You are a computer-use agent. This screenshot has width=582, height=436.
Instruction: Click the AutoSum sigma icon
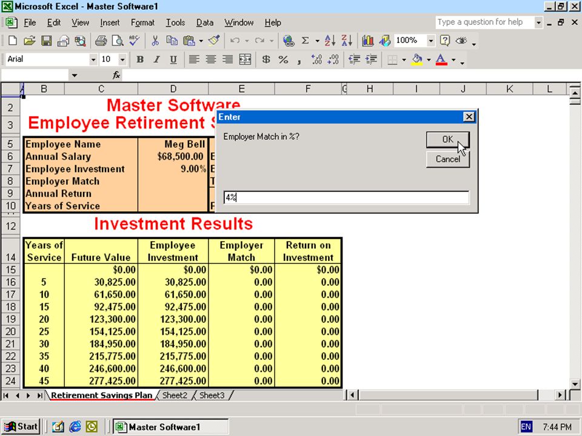point(305,41)
